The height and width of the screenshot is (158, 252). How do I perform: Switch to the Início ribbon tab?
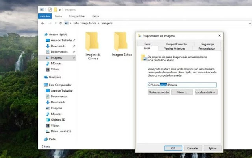click(58, 16)
